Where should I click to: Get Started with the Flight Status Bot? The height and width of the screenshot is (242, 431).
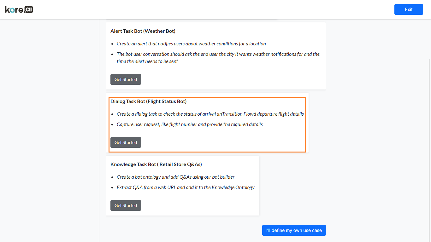(126, 142)
